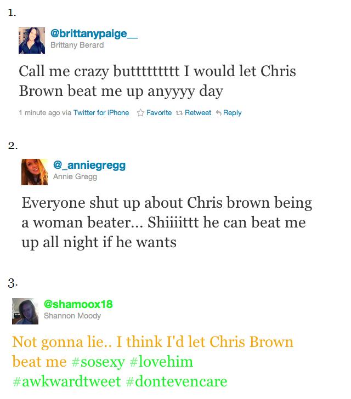Image resolution: width=351 pixels, height=399 pixels.
Task: Click the Favorite text link
Action: [159, 113]
